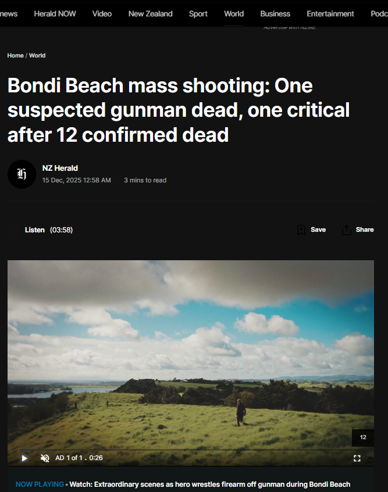The width and height of the screenshot is (388, 492).
Task: Click the help icon beside fullscreen
Action: click(371, 460)
